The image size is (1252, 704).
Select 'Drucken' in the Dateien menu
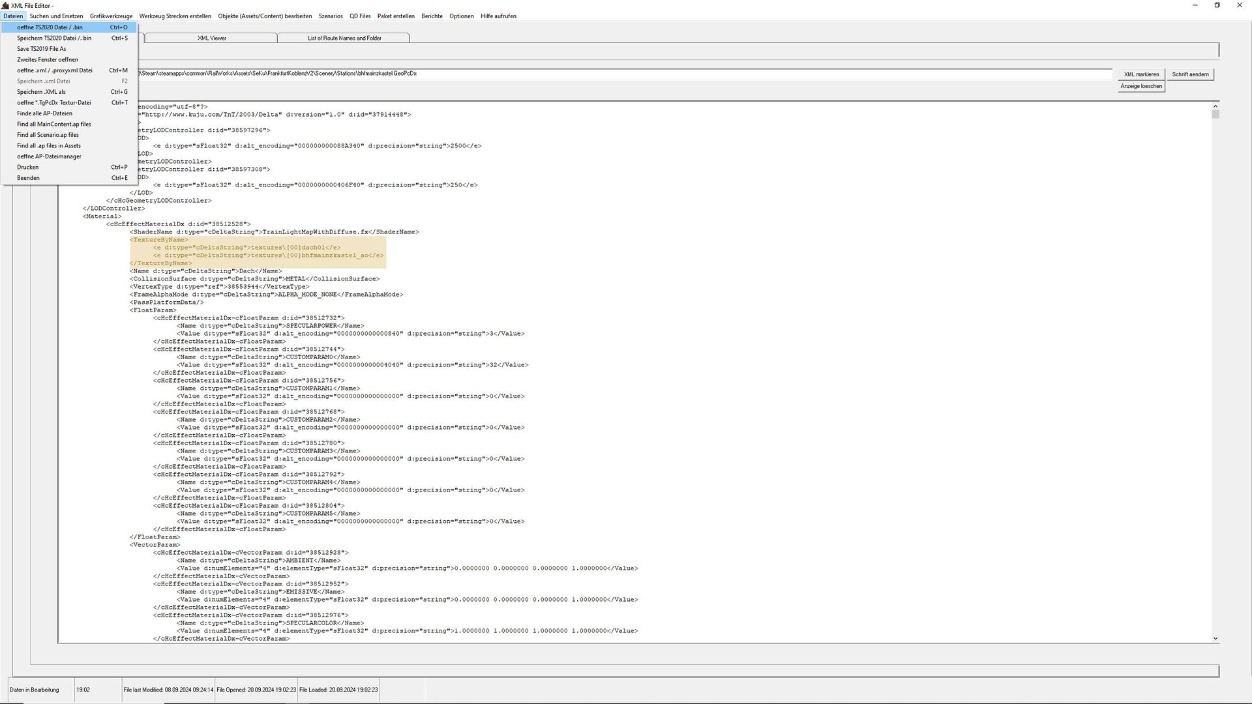(x=28, y=167)
